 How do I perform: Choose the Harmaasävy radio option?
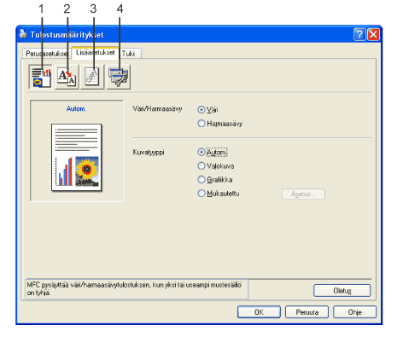201,124
